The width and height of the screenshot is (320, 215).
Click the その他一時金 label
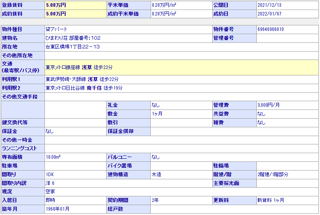[x=17, y=140]
